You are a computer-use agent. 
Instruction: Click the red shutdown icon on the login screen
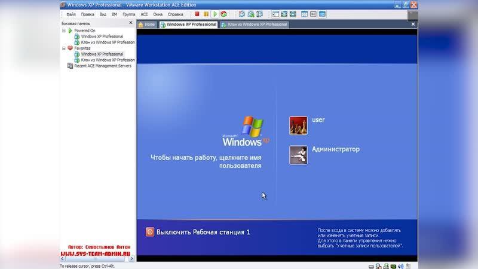click(150, 232)
